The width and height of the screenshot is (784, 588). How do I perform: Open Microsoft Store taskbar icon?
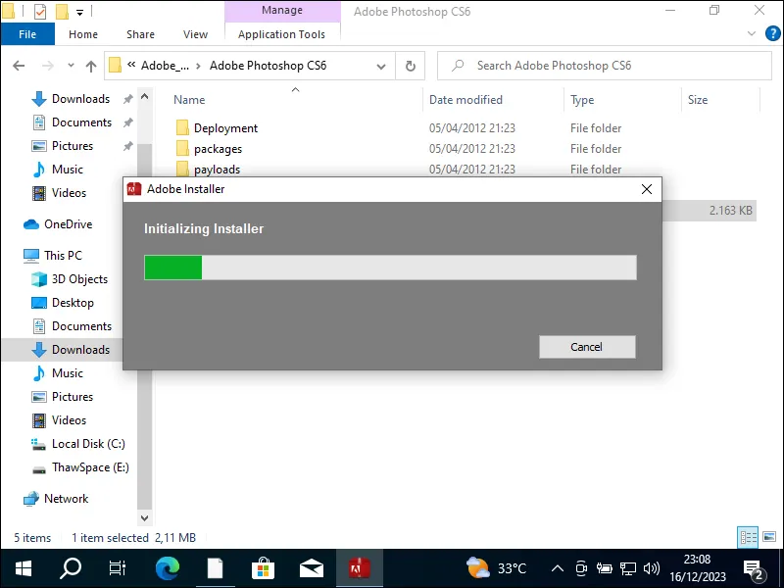tap(264, 568)
